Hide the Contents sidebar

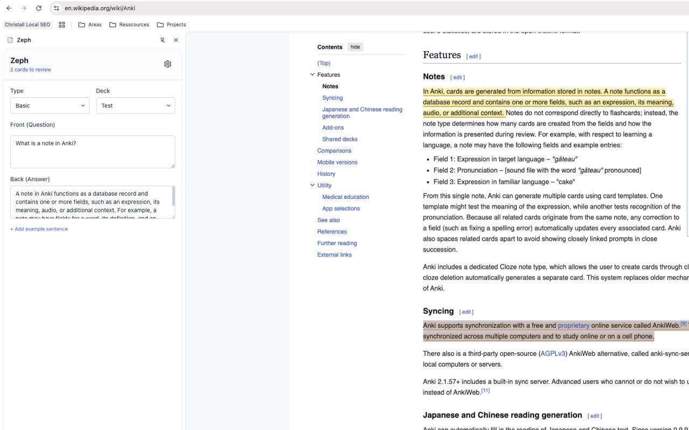tap(355, 47)
